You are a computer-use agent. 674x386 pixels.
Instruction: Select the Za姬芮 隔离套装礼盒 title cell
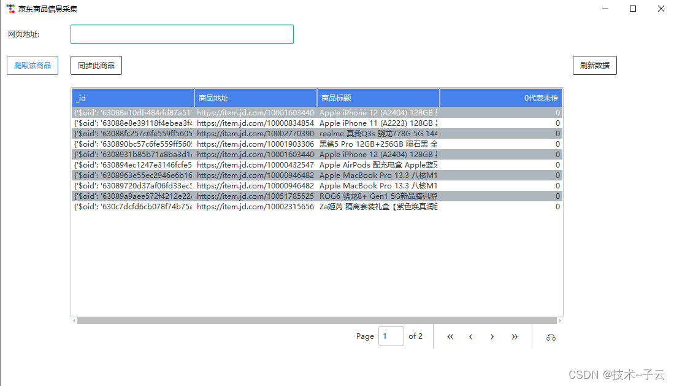tap(378, 207)
